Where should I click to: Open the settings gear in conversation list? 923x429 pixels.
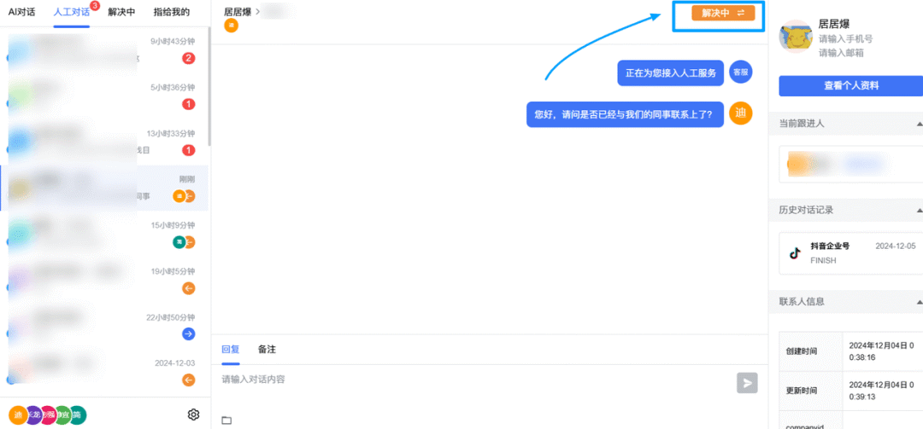193,415
